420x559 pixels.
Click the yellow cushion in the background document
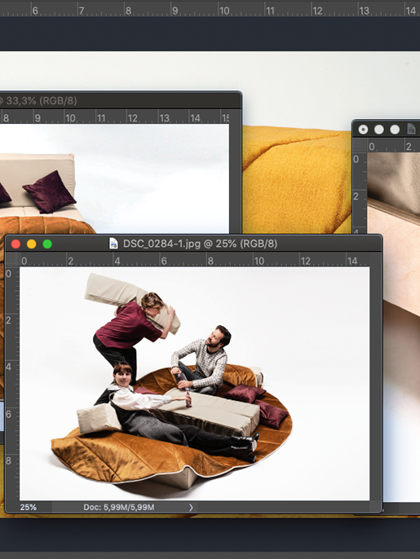click(297, 180)
